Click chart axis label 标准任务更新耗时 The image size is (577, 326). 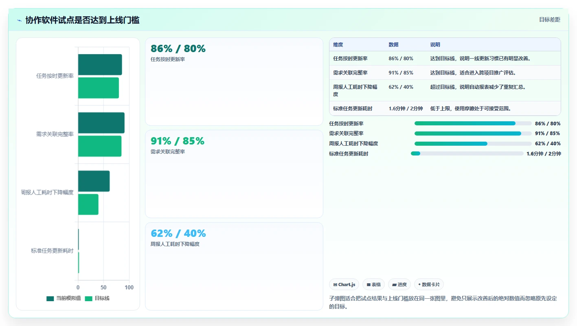click(x=52, y=251)
